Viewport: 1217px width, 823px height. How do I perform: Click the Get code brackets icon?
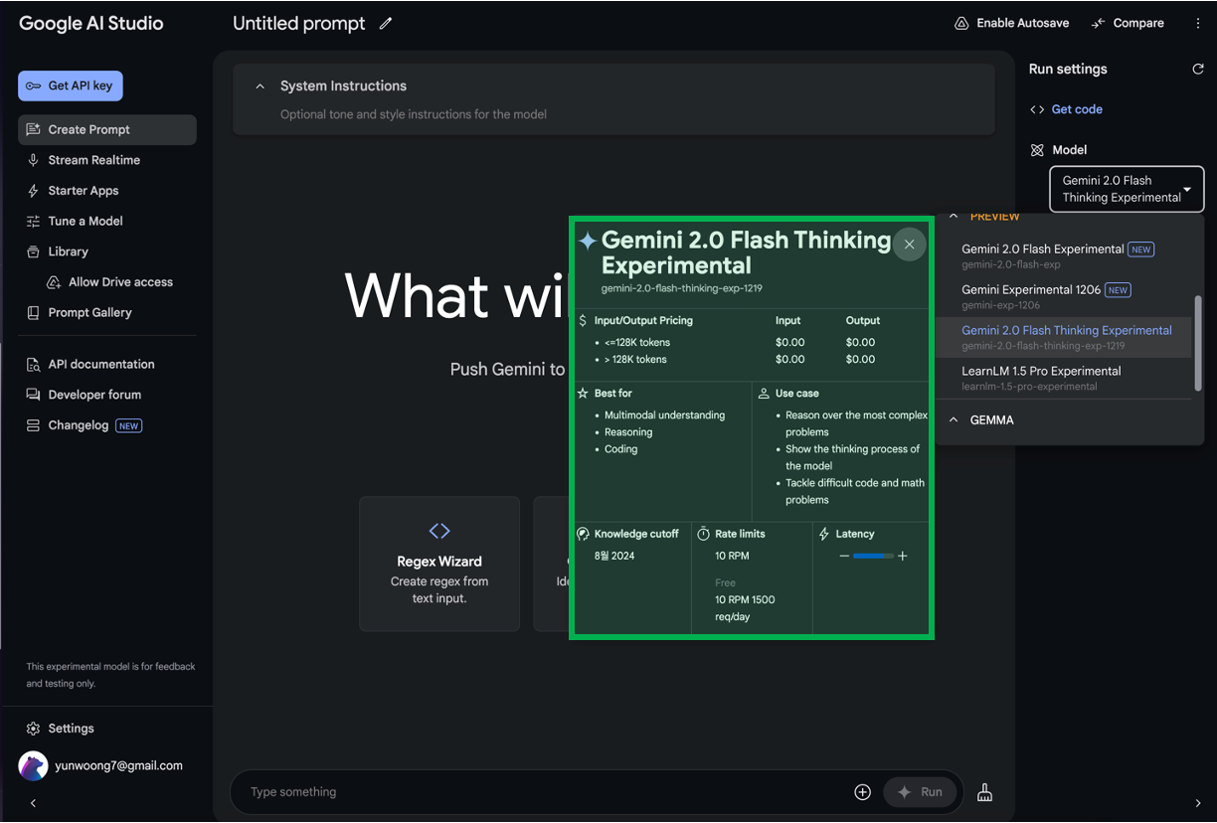(x=1037, y=109)
